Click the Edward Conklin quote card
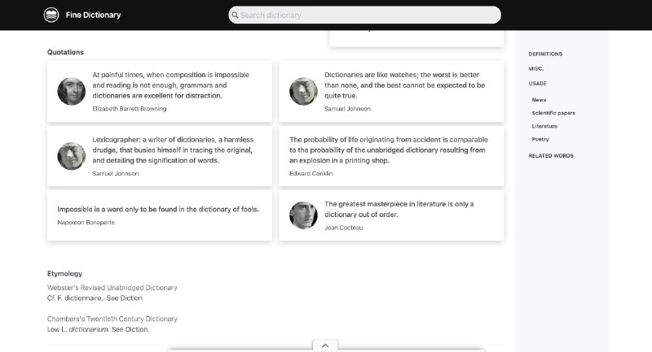 391,155
